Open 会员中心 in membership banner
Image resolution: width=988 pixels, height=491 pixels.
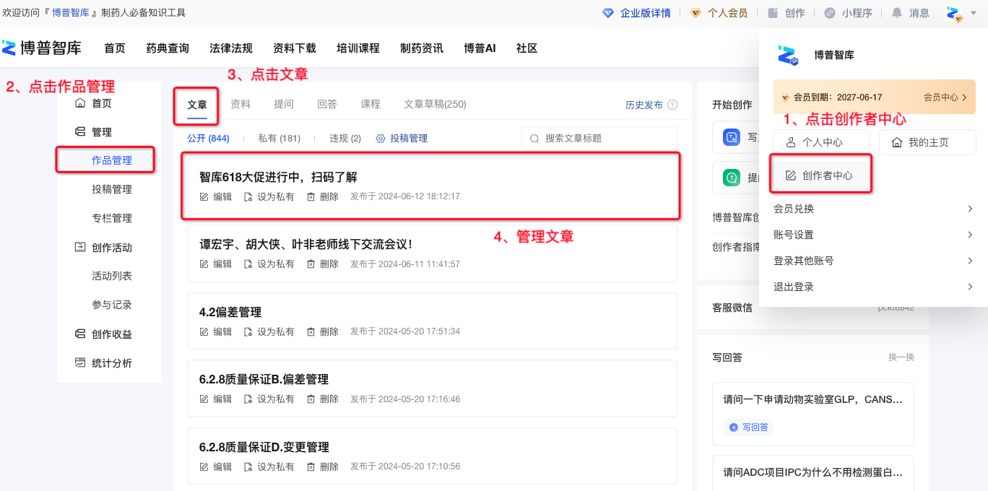pyautogui.click(x=945, y=97)
